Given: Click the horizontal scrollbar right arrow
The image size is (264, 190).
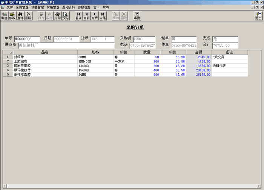Looking at the screenshot, I should coord(259,186).
